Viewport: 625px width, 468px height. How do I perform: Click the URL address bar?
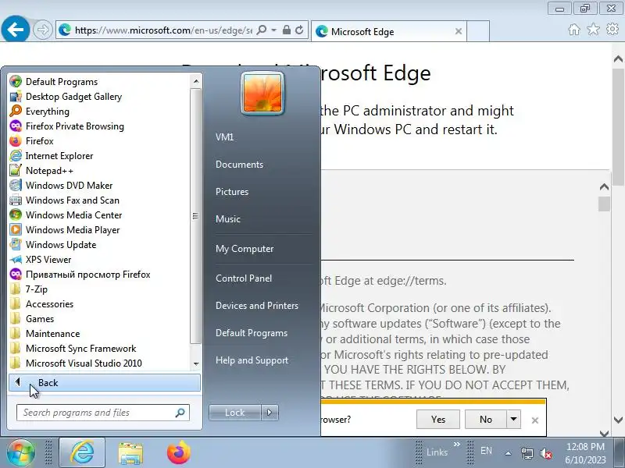pos(163,30)
